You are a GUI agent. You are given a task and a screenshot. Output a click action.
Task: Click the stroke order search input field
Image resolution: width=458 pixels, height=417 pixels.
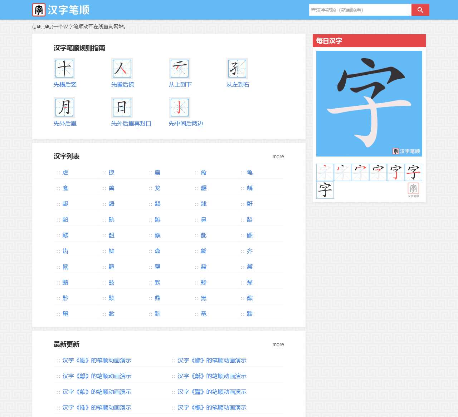[360, 10]
